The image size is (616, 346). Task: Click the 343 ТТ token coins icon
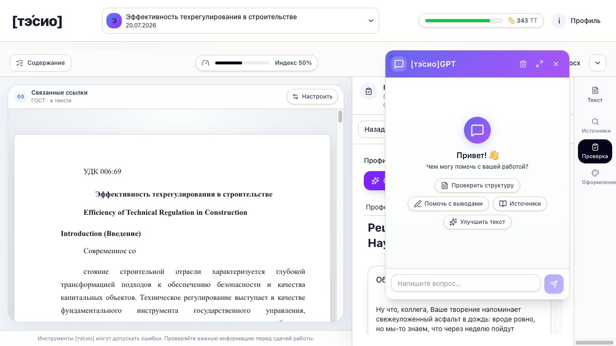click(511, 21)
